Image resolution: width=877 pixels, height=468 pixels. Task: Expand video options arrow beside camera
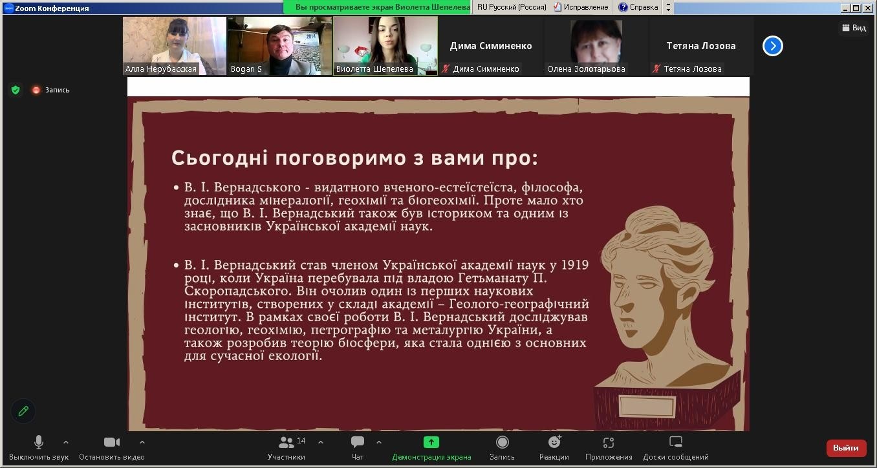click(x=142, y=443)
